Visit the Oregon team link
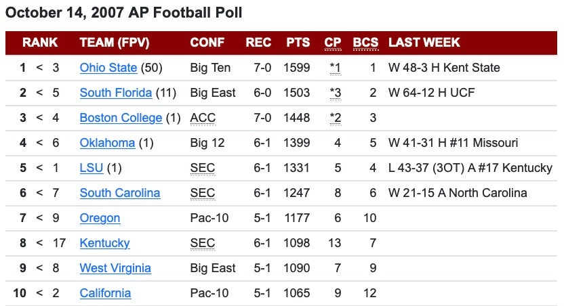Viewport: 564px width, 306px height. tap(100, 218)
